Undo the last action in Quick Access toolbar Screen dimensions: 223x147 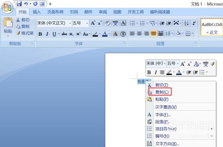(26, 4)
